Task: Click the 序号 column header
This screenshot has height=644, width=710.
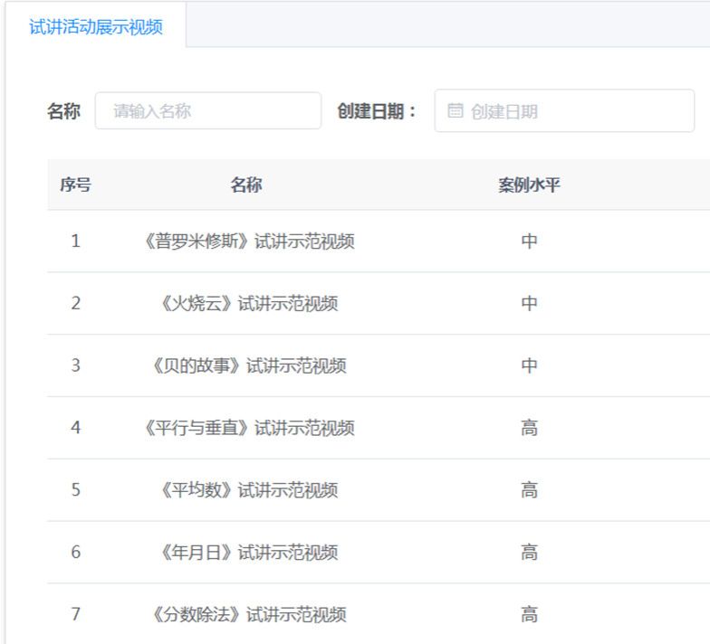Action: pyautogui.click(x=75, y=185)
